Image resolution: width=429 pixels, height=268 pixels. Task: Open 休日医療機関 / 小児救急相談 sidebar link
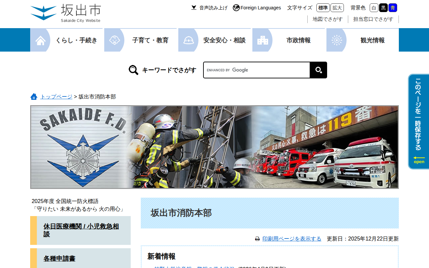80,230
